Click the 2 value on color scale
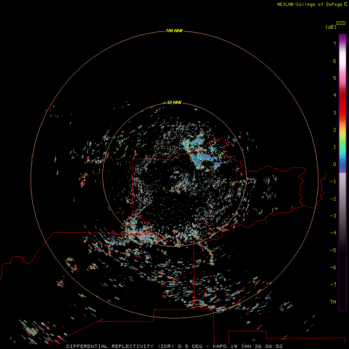The image size is (349, 349). (335, 130)
